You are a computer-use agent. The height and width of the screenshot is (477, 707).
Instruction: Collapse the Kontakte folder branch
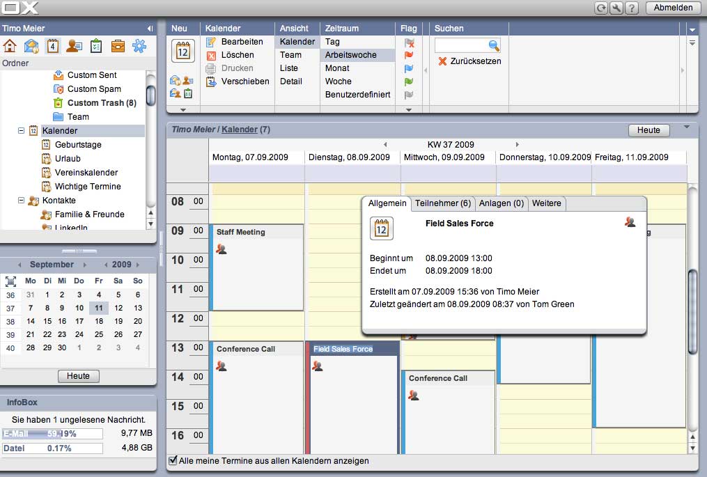coord(21,200)
